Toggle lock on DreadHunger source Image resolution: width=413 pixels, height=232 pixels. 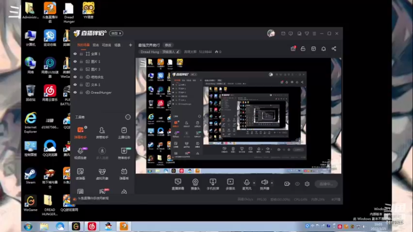click(x=81, y=92)
